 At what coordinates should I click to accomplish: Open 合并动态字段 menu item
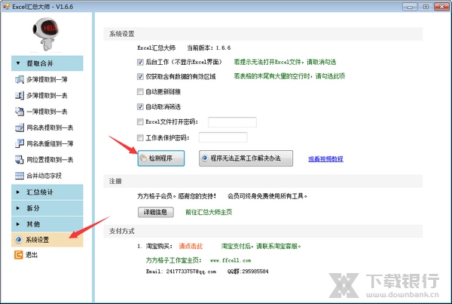click(x=44, y=176)
